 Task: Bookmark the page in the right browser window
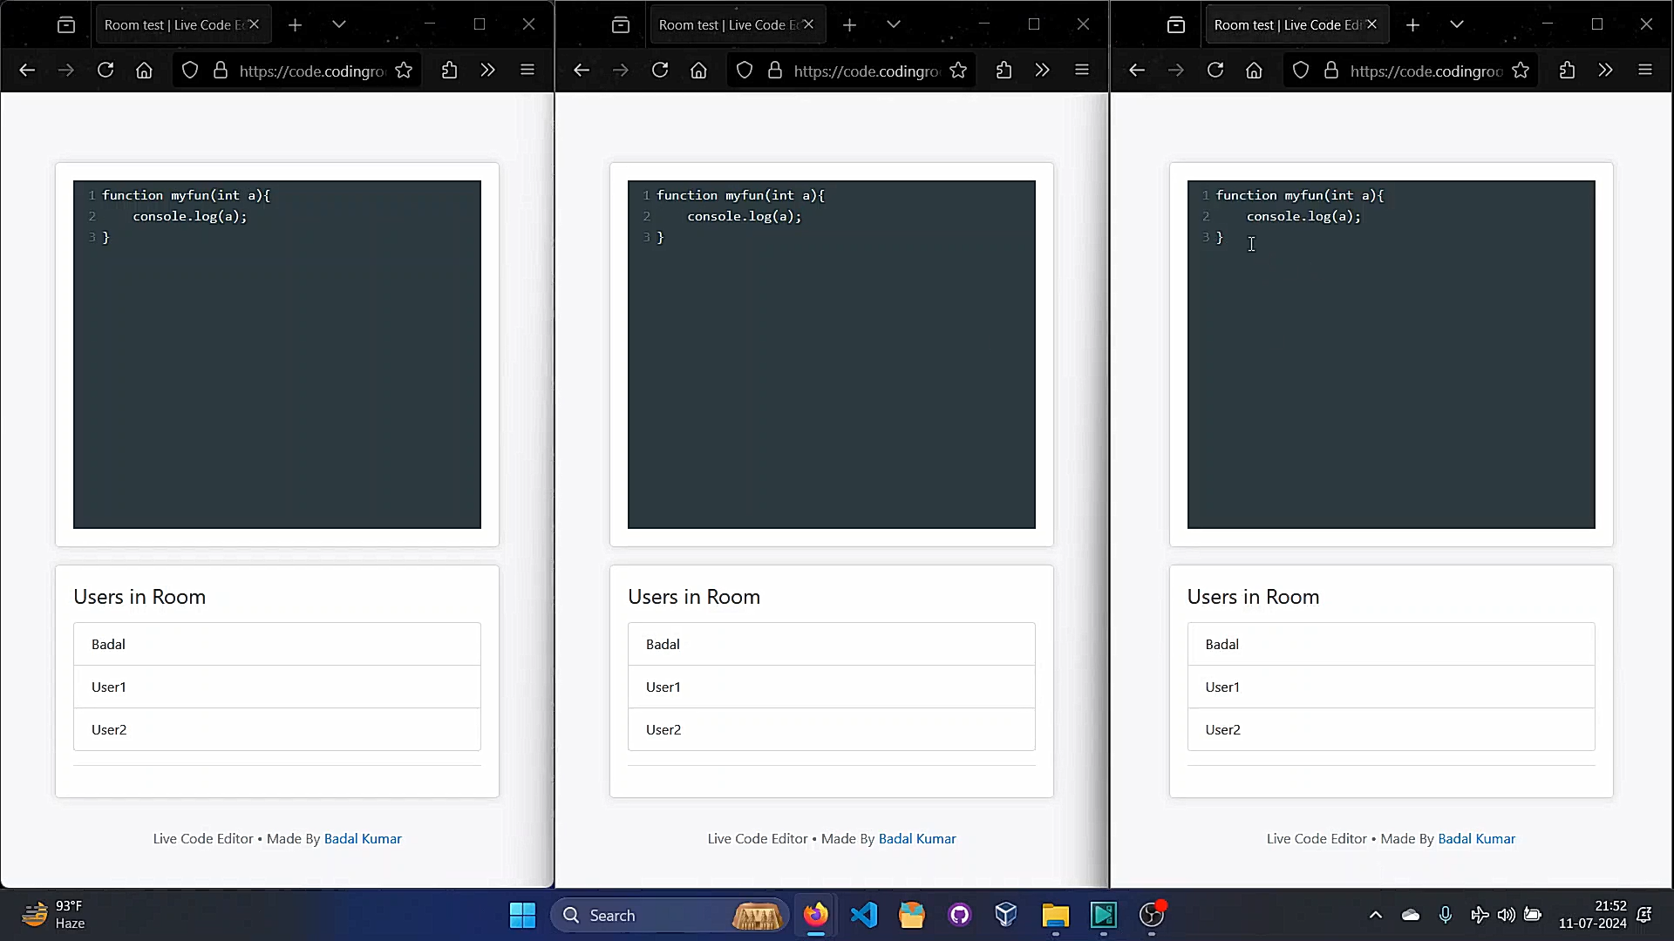(x=1521, y=71)
